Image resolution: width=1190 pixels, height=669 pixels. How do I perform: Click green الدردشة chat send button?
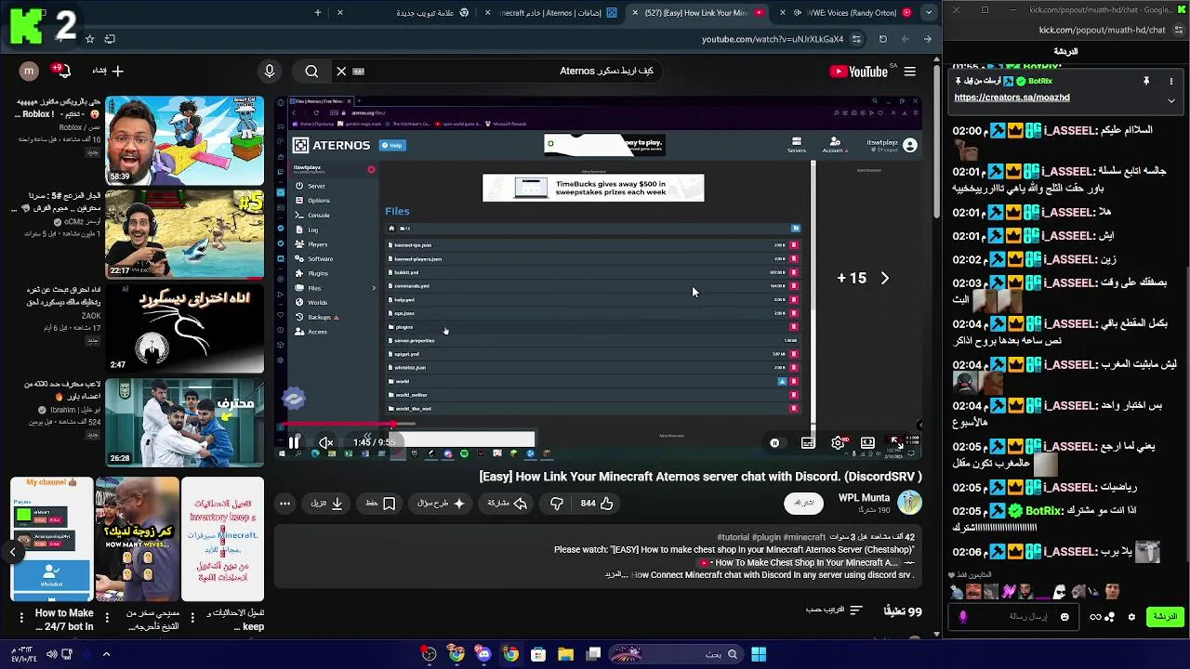(x=1165, y=617)
